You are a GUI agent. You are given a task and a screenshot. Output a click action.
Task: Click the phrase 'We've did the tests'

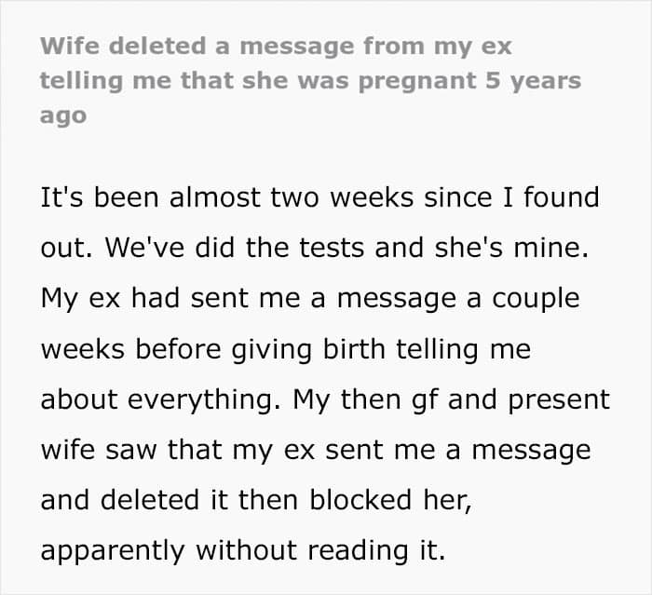tap(235, 248)
